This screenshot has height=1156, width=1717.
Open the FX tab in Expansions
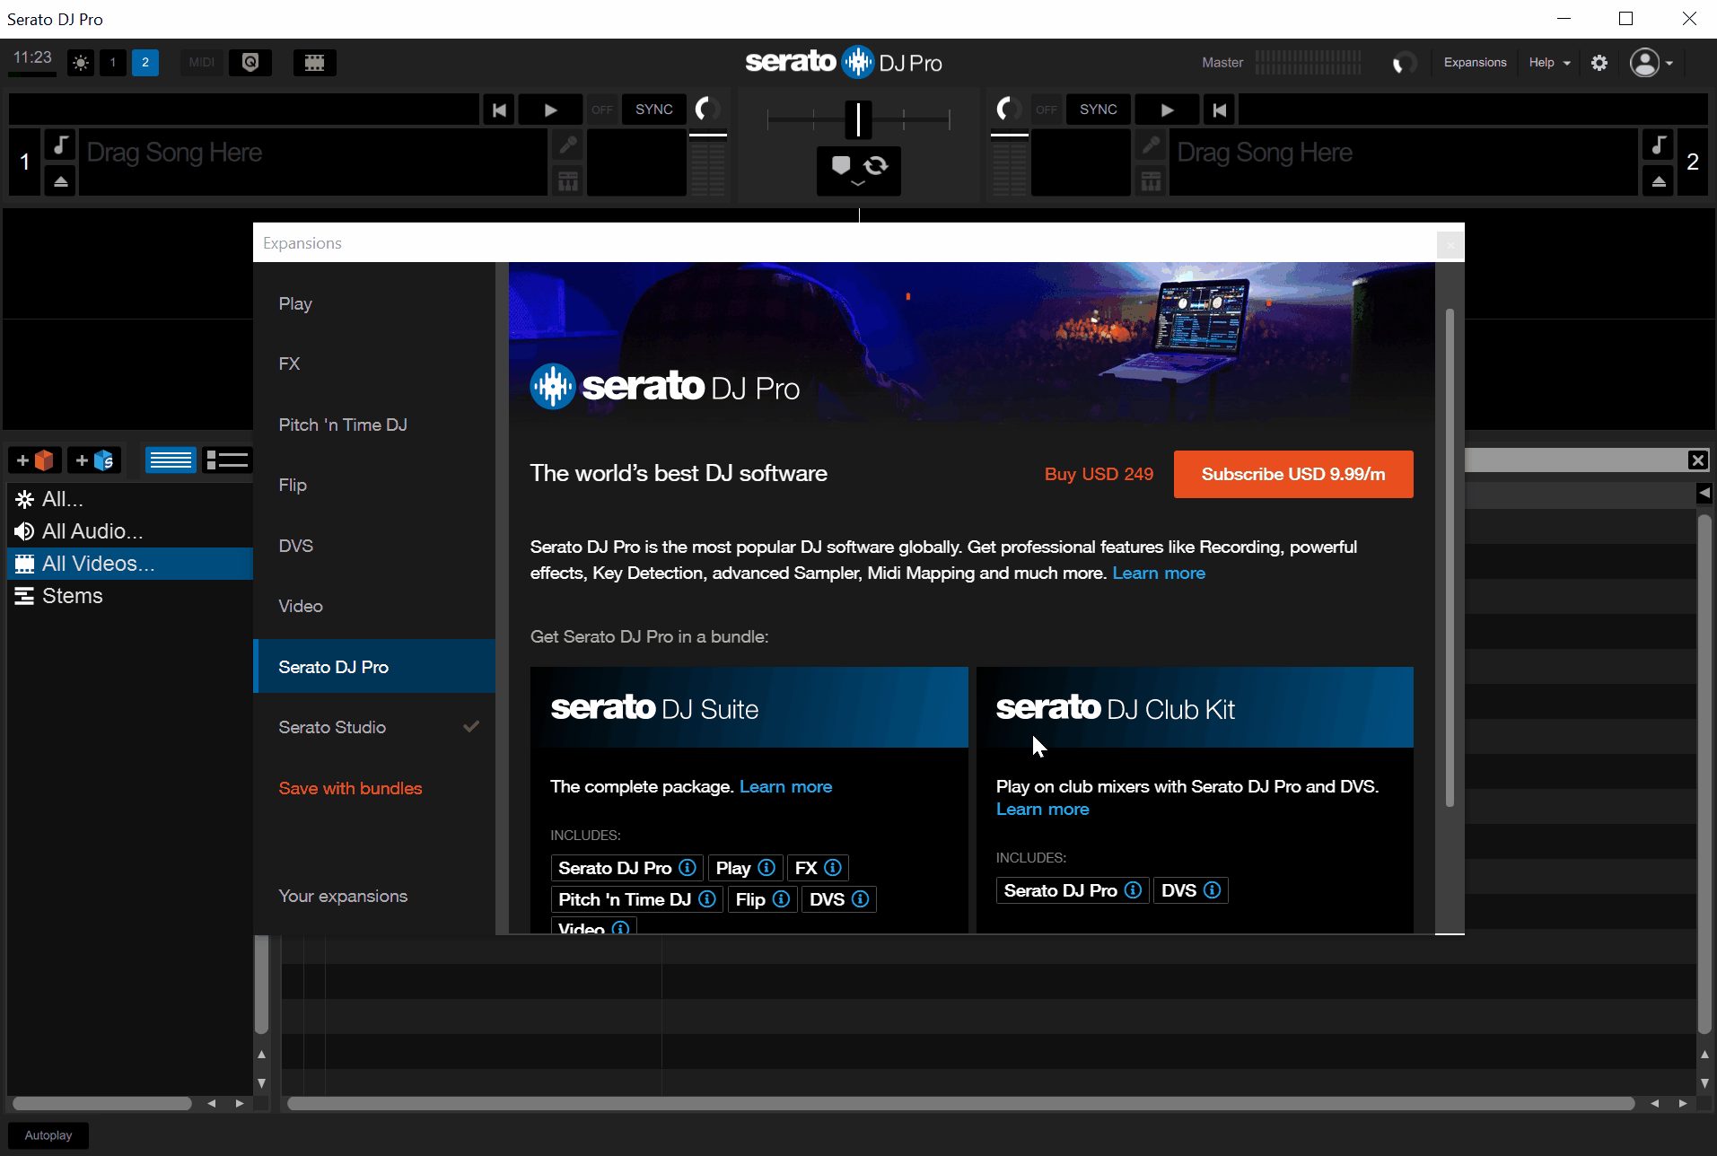374,364
